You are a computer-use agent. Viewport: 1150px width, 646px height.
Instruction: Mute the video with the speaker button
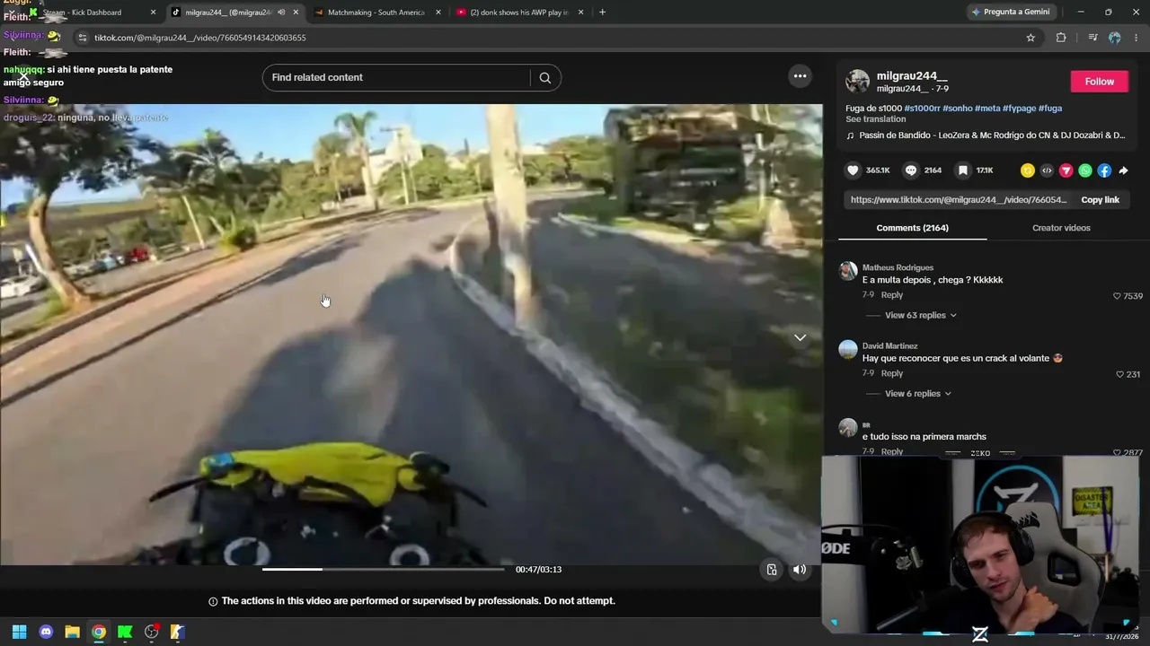[800, 570]
